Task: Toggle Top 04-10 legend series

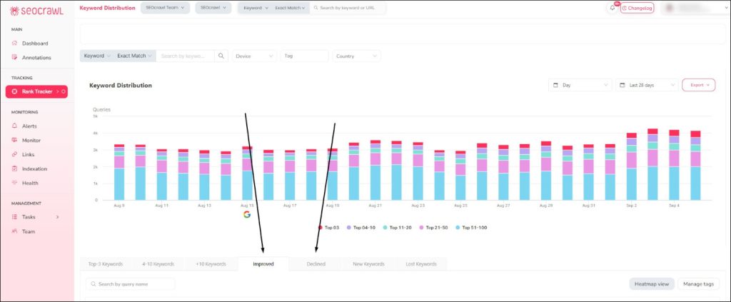Action: [x=361, y=228]
